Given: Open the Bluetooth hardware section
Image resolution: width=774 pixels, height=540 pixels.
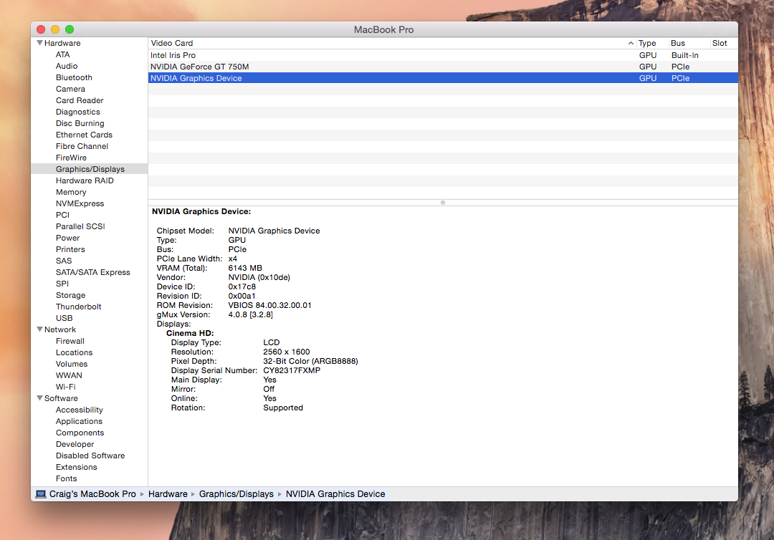Looking at the screenshot, I should (74, 77).
